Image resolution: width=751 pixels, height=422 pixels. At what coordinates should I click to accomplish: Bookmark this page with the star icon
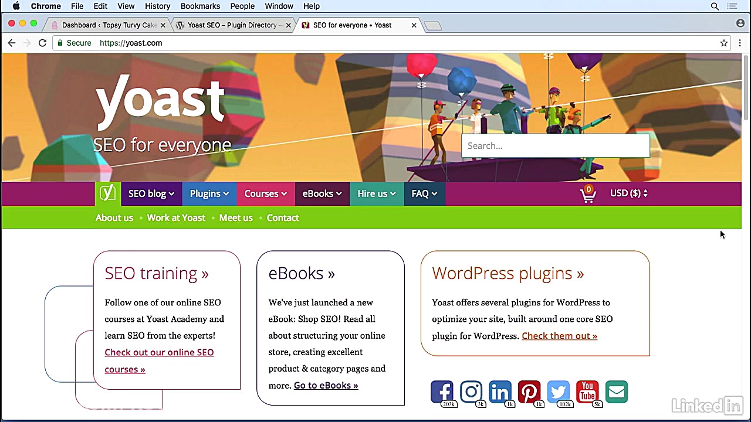(x=724, y=43)
